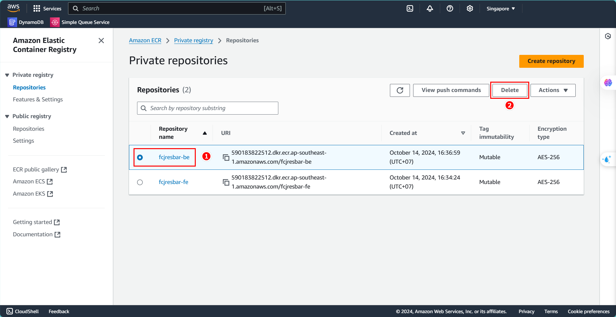Viewport: 616px width, 317px height.
Task: Close the ECR navigation panel
Action: click(101, 41)
